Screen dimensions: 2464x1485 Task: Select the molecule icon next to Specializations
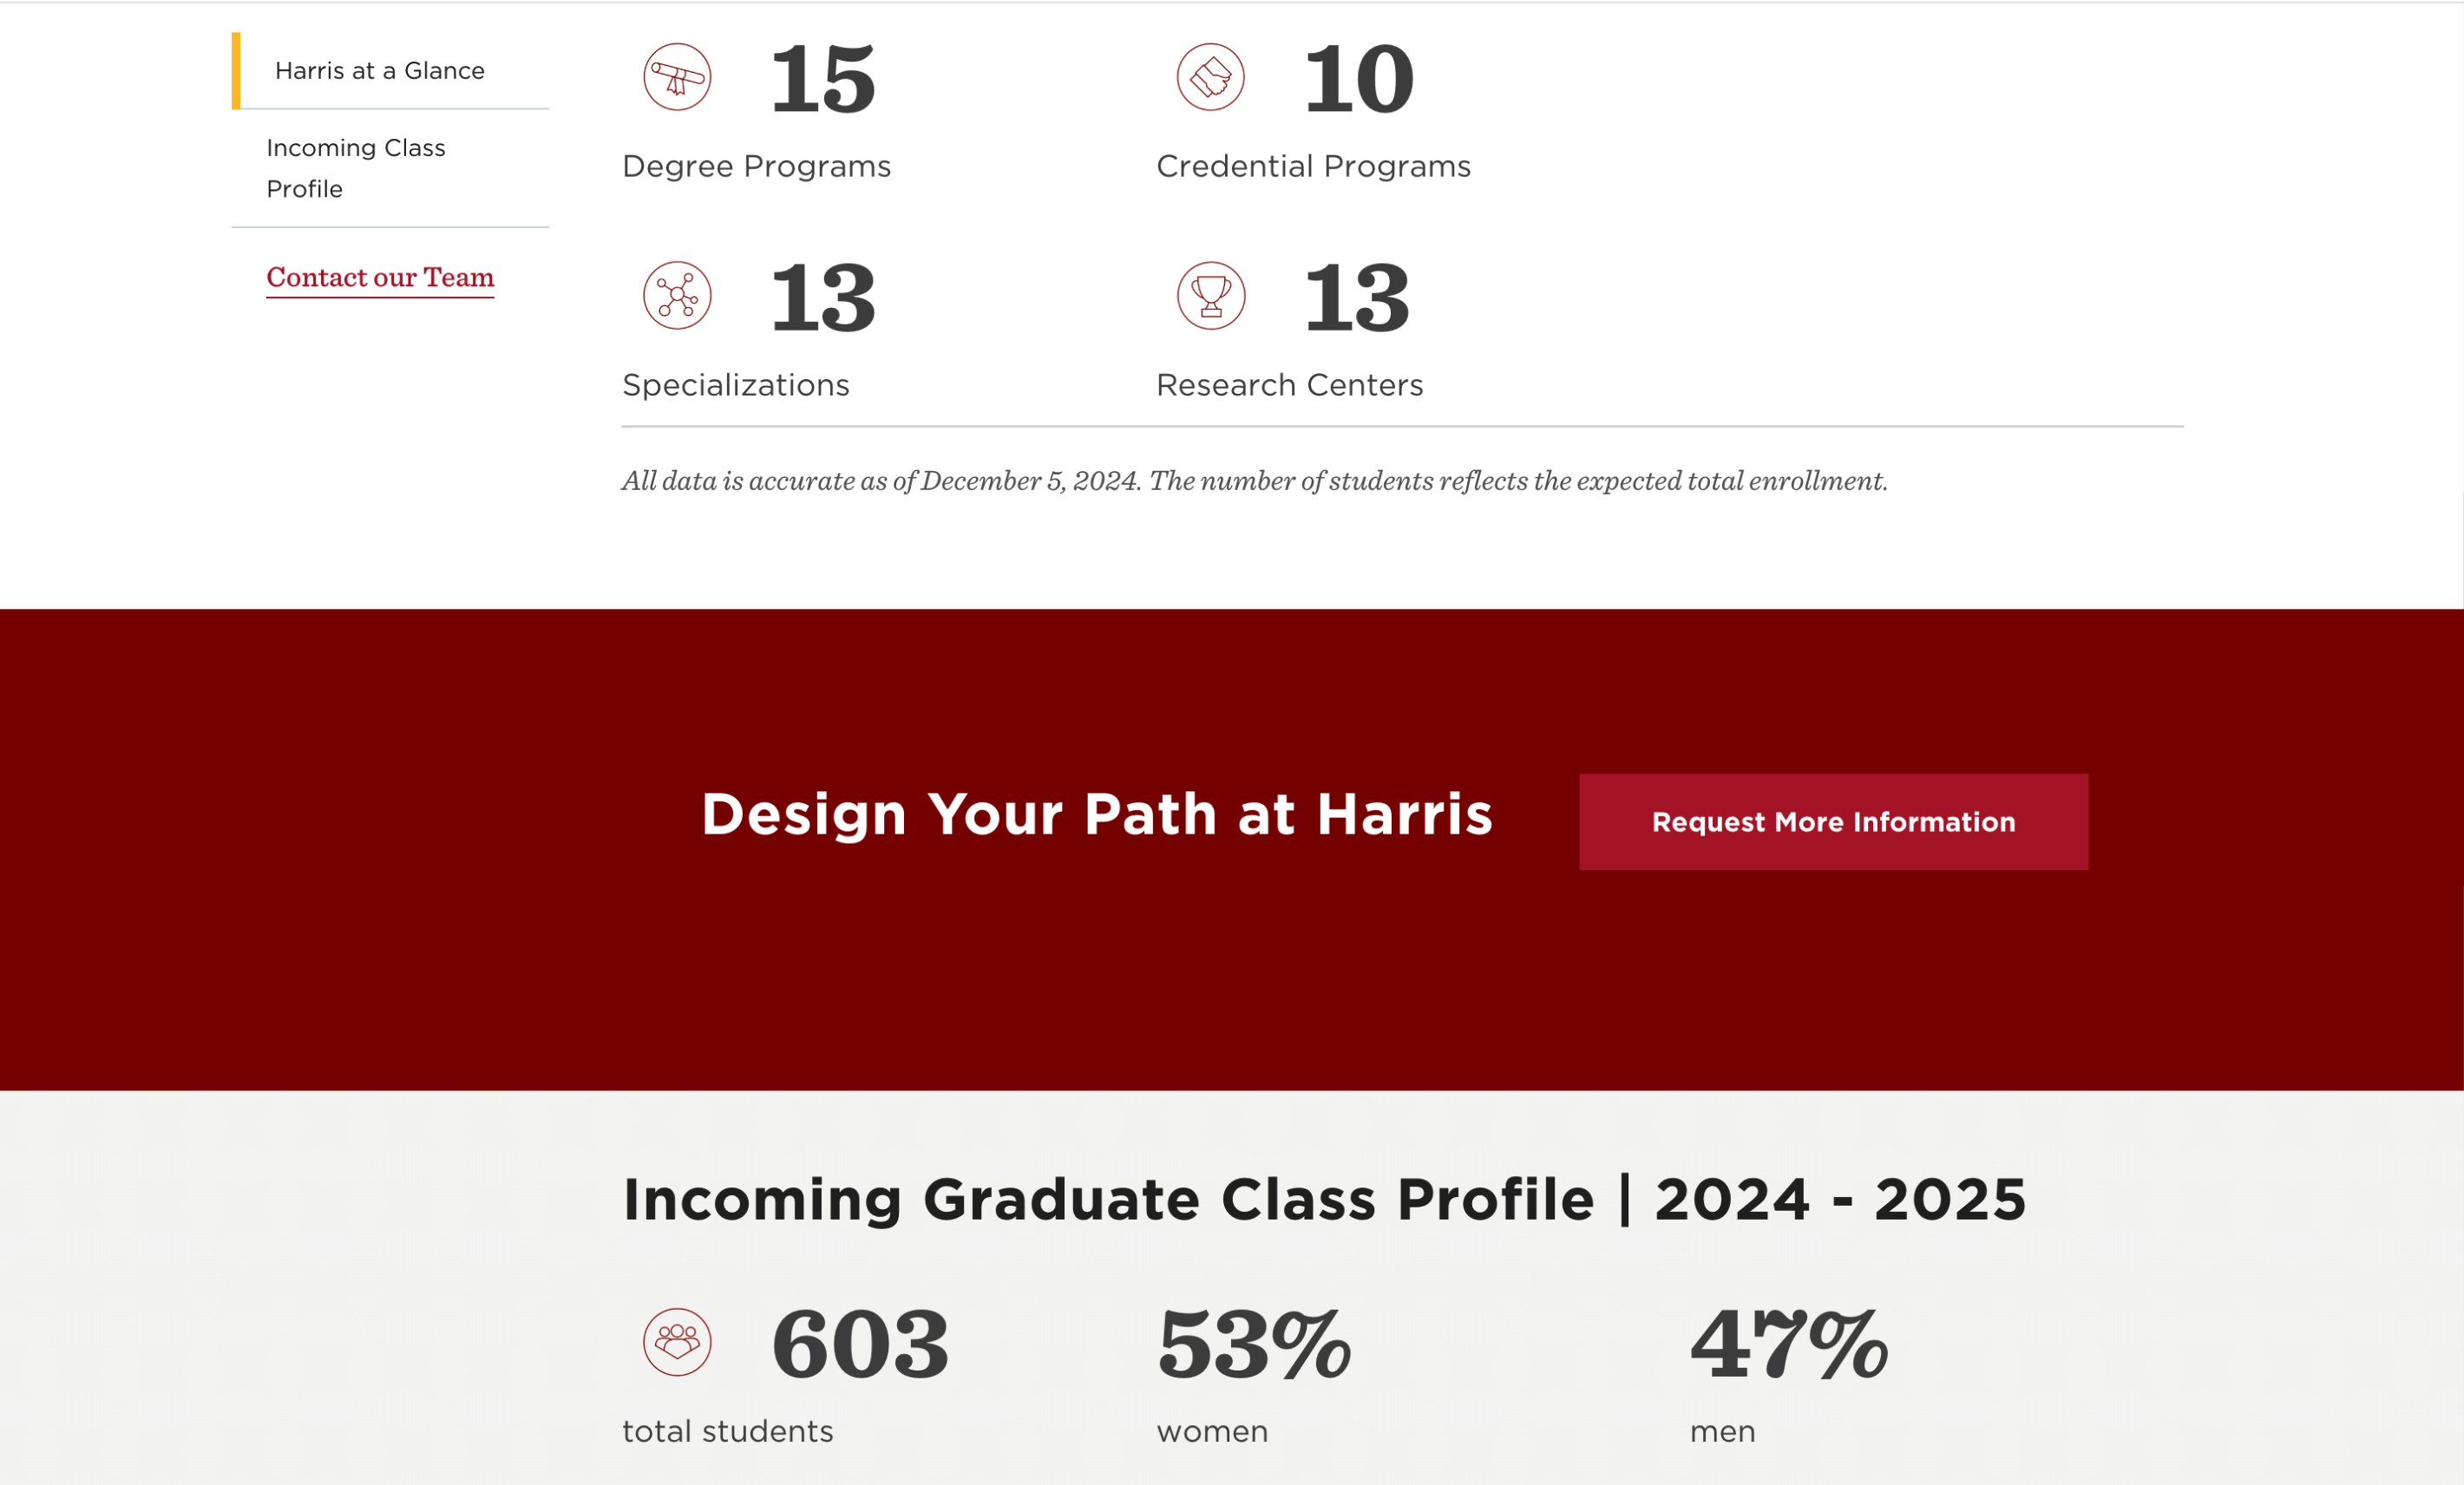coord(676,295)
